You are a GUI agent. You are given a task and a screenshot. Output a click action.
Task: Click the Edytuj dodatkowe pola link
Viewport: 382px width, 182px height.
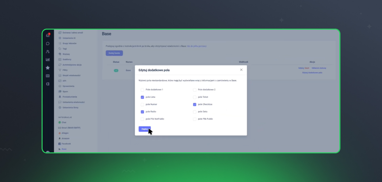pos(312,73)
